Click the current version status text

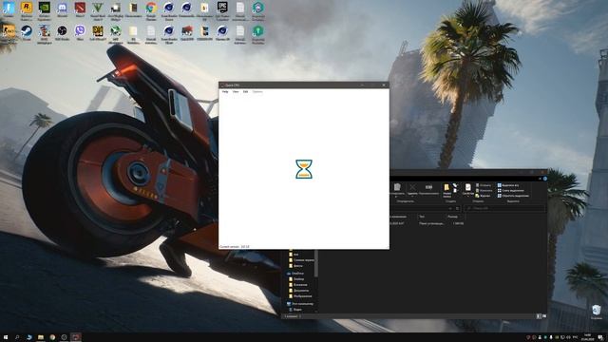tap(235, 247)
